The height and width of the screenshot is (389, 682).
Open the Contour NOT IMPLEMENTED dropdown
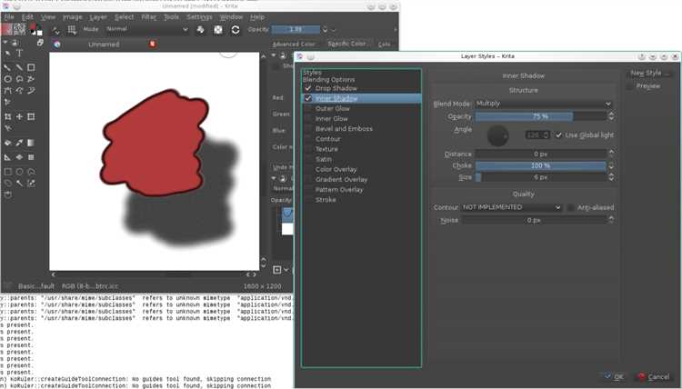pyautogui.click(x=511, y=207)
